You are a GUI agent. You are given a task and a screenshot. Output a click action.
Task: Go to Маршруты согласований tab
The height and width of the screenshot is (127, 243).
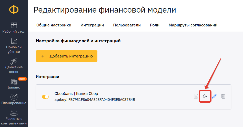tap(193, 25)
